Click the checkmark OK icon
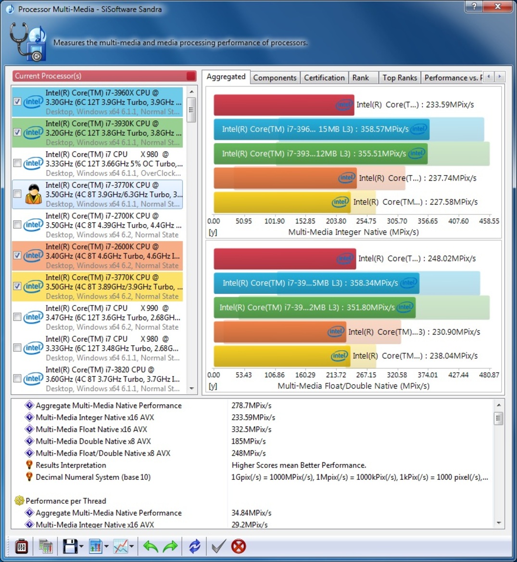This screenshot has height=562, width=517. (x=218, y=546)
